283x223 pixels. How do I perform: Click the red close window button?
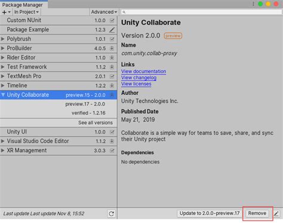(276, 4)
